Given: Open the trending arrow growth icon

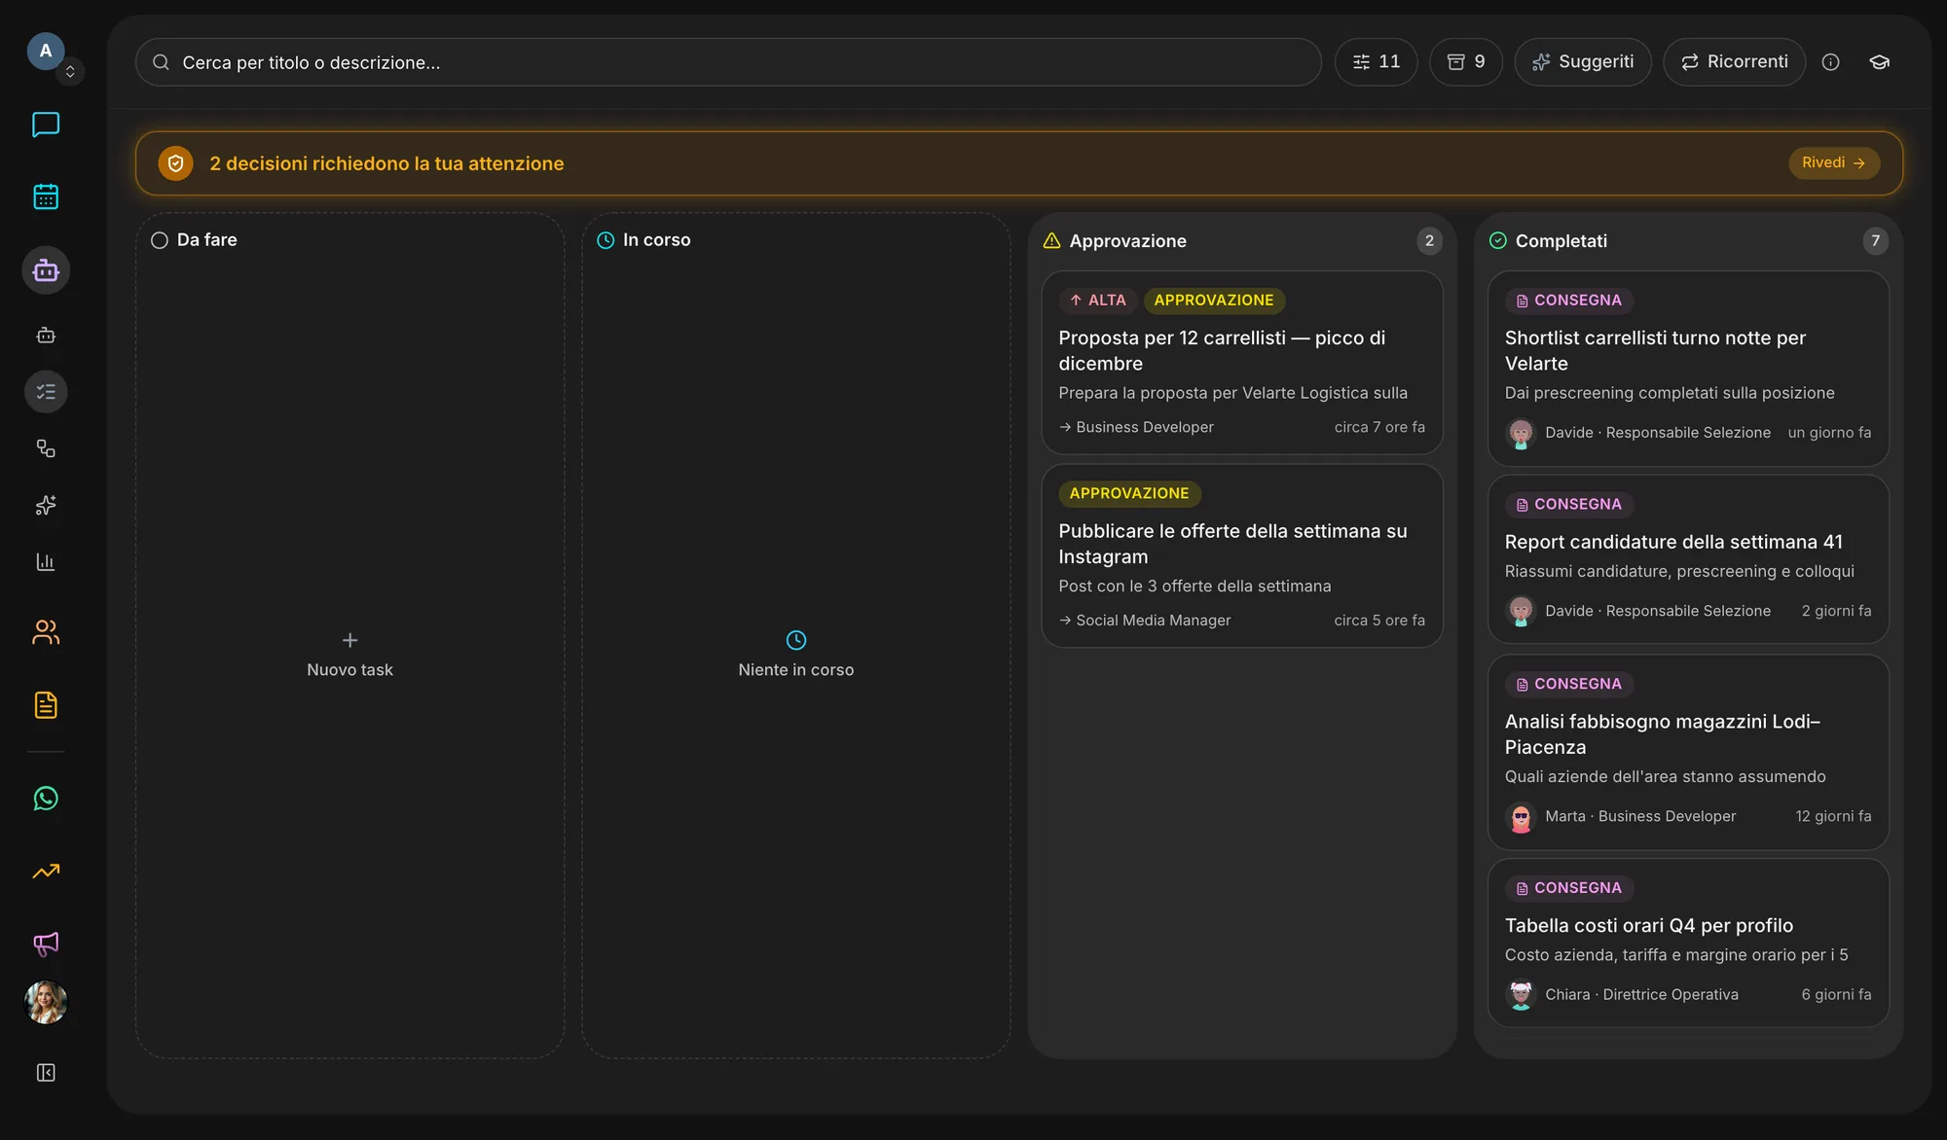Looking at the screenshot, I should 46,872.
